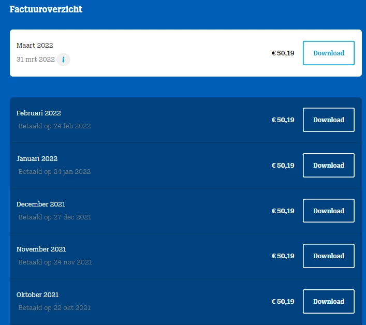The image size is (366, 325).
Task: Click Betaald op 22 okt 2021
Action: click(x=55, y=307)
